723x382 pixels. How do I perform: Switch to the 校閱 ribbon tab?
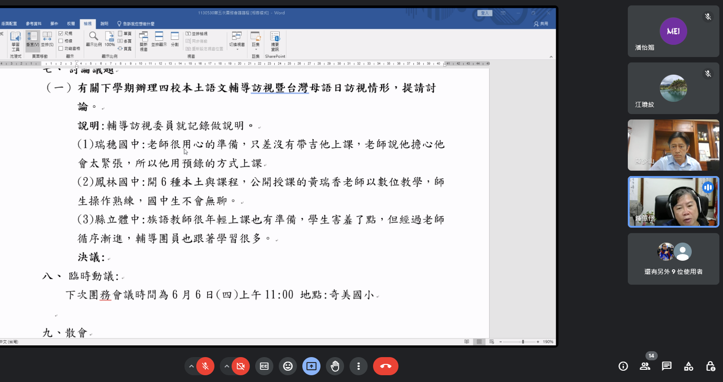(71, 24)
